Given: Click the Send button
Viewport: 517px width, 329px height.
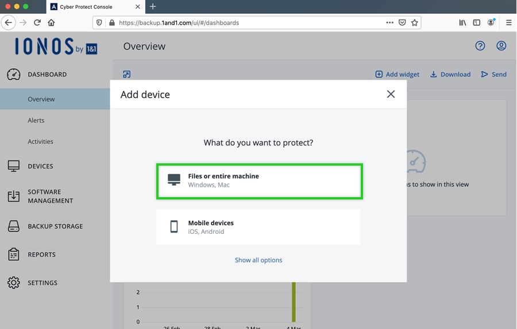Looking at the screenshot, I should pos(493,75).
